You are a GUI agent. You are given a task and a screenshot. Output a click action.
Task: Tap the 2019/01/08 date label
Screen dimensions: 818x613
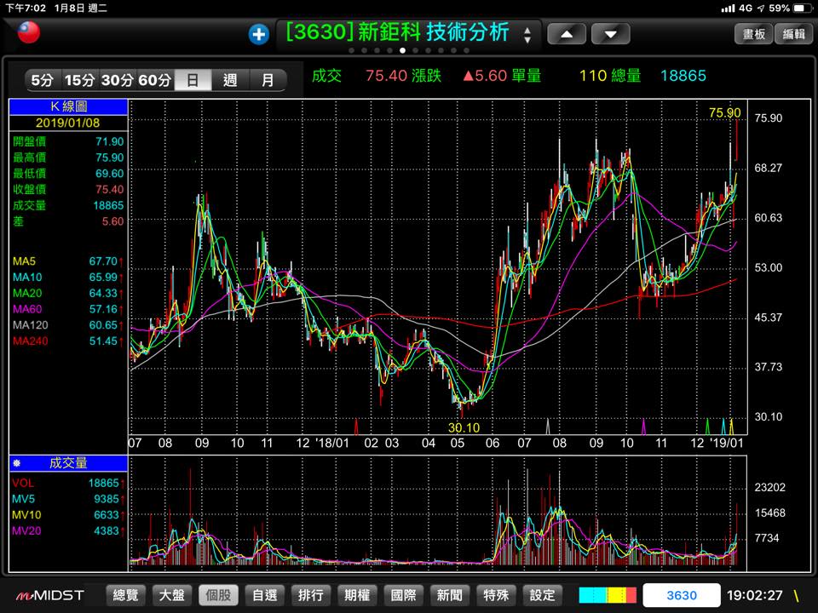[x=68, y=123]
